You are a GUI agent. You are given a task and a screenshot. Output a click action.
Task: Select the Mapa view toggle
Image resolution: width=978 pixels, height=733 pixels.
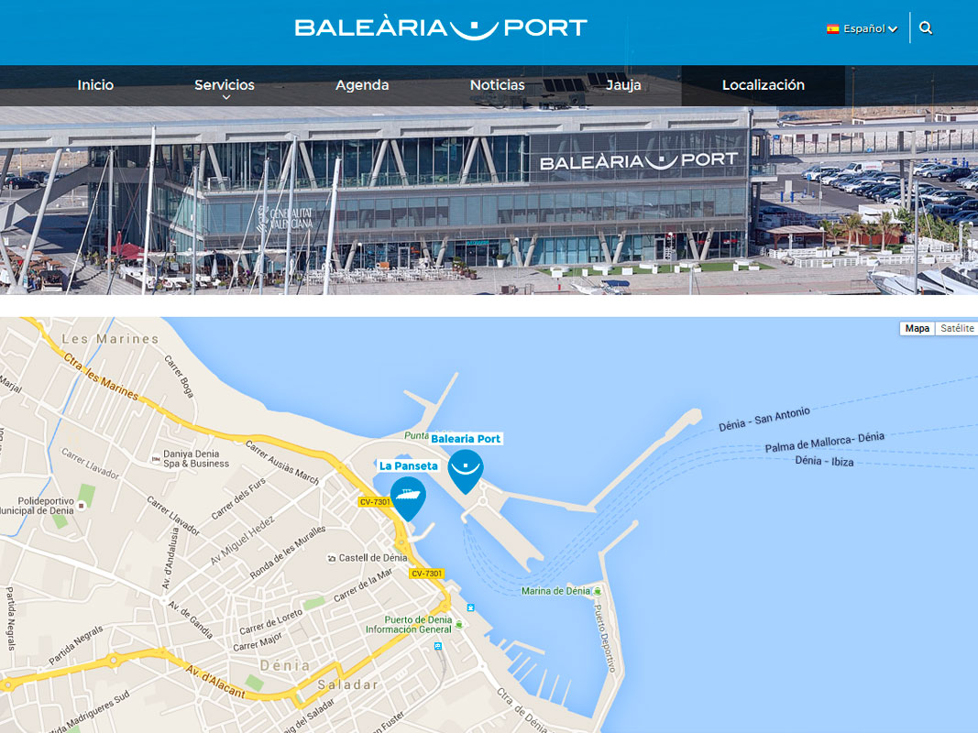coord(917,329)
